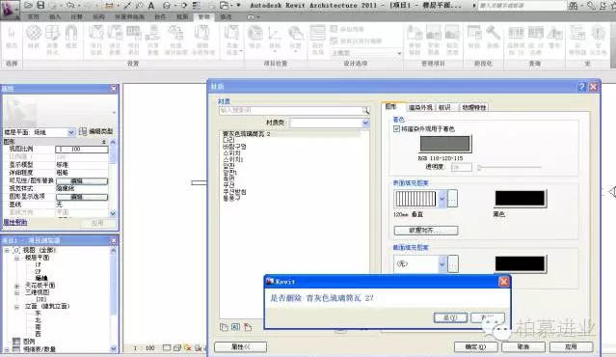The height and width of the screenshot is (357, 616).
Task: Click the Phases tool in ribbon
Action: (x=474, y=38)
